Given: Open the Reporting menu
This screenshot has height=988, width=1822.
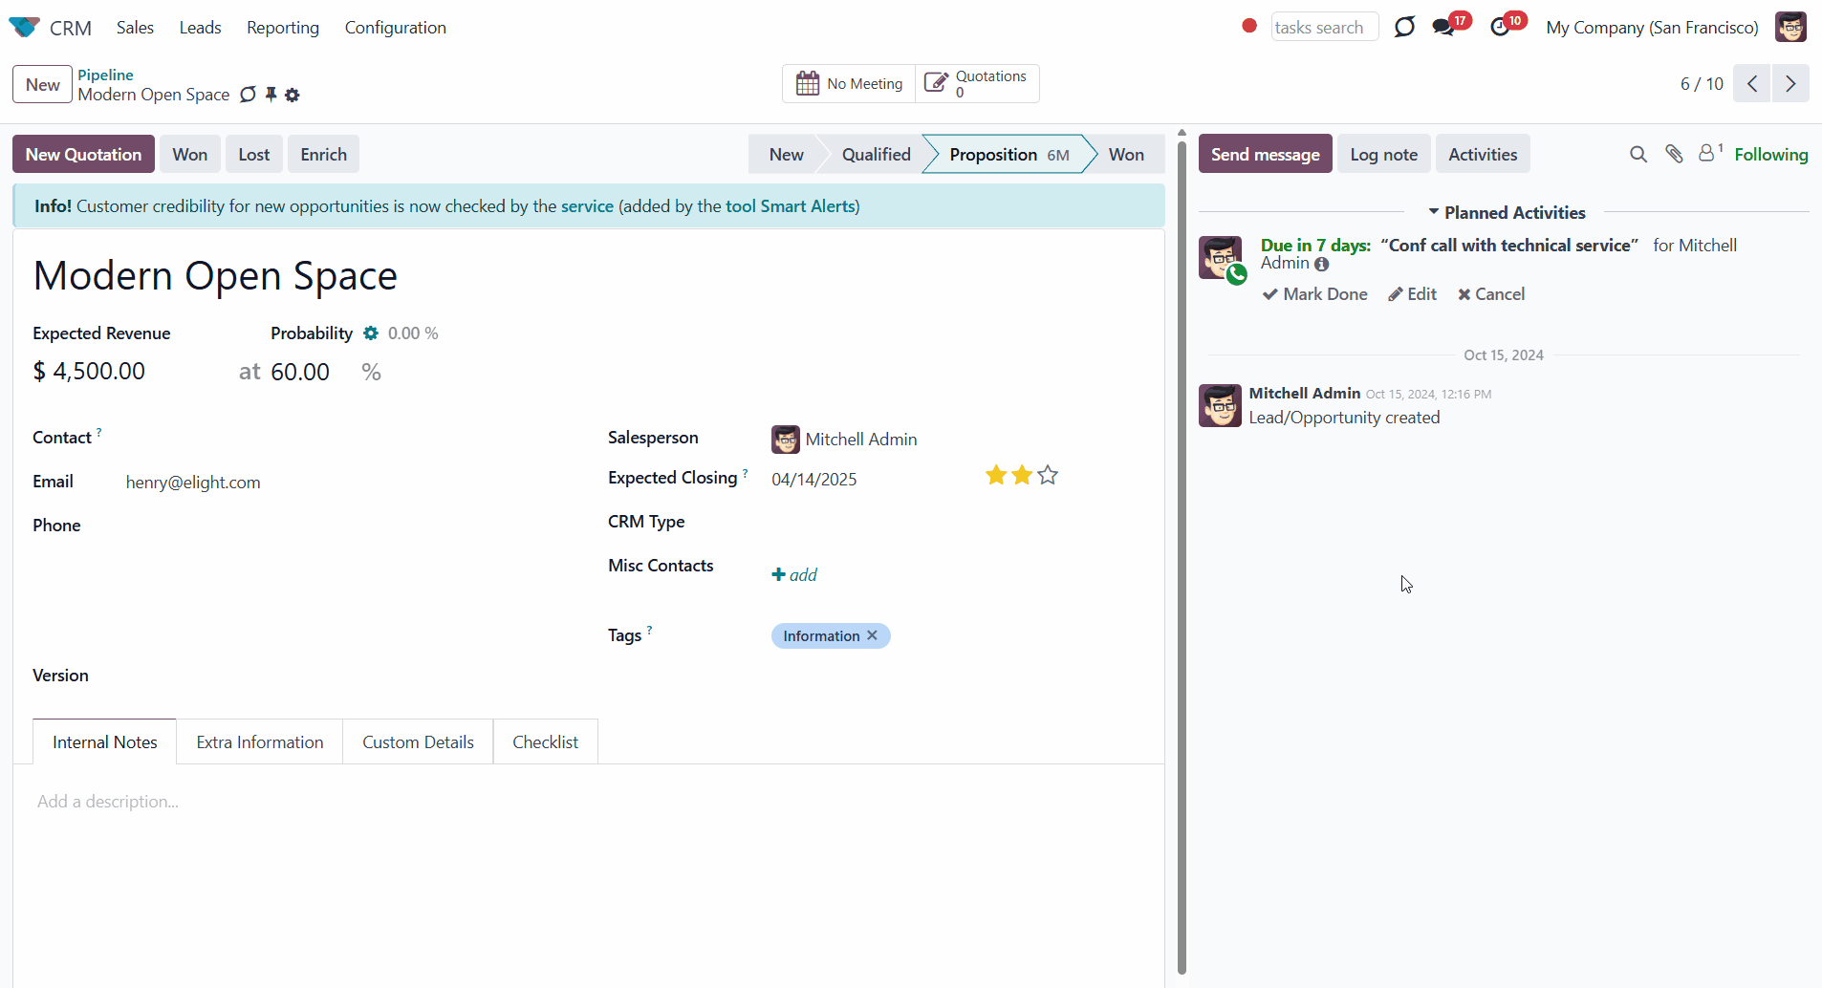Looking at the screenshot, I should (x=282, y=28).
